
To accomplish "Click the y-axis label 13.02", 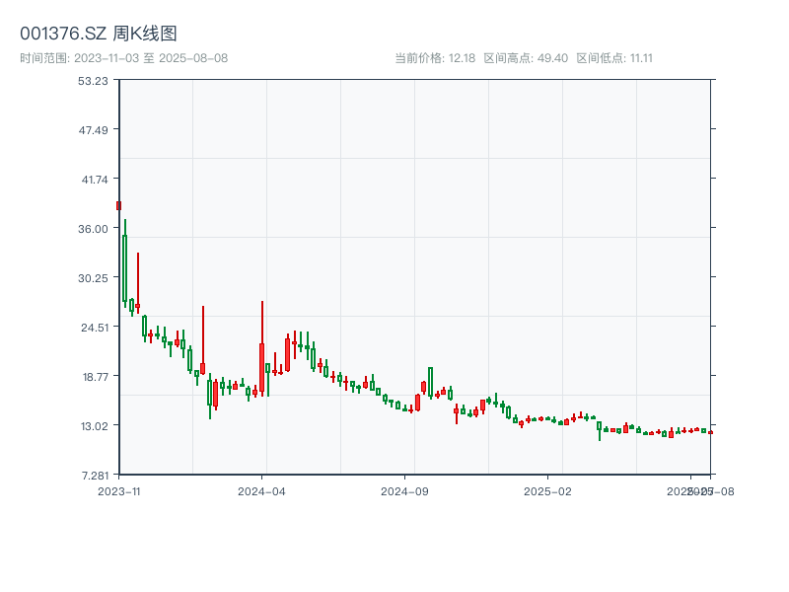I will pyautogui.click(x=95, y=426).
